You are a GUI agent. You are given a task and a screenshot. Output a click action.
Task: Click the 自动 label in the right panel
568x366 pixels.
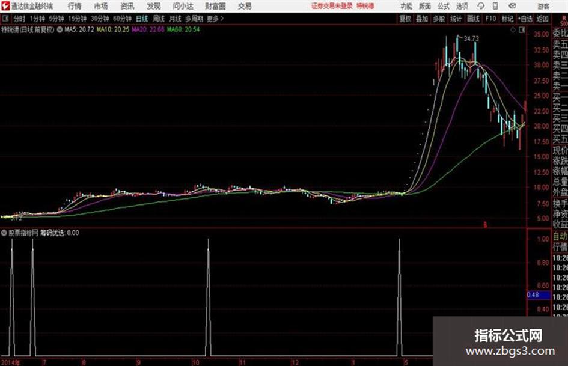coord(560,237)
